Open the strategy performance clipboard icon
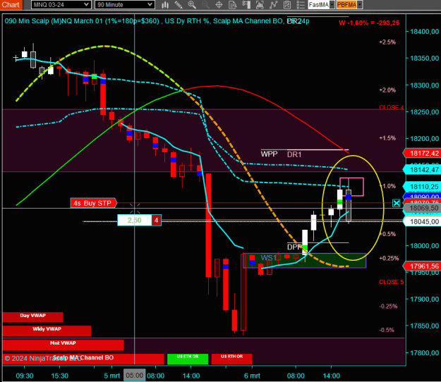Image resolution: width=441 pixels, height=382 pixels. point(287,5)
